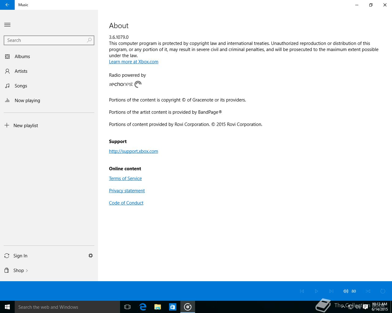
Task: Click the shopping bag Shop icon
Action: (x=7, y=270)
